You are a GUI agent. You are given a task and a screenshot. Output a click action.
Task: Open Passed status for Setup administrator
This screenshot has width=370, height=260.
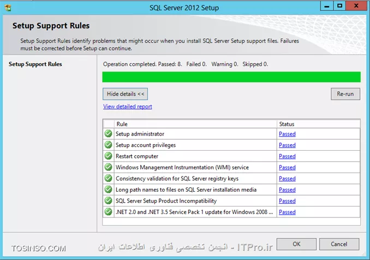tap(287, 134)
